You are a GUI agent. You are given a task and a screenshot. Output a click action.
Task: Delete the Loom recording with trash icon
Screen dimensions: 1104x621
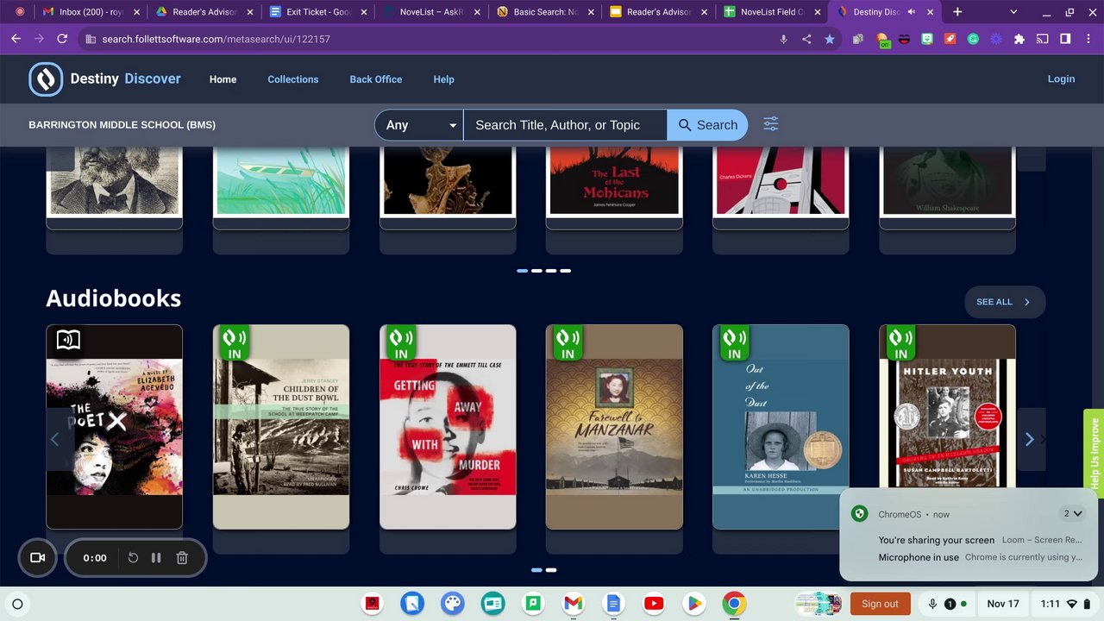[182, 558]
